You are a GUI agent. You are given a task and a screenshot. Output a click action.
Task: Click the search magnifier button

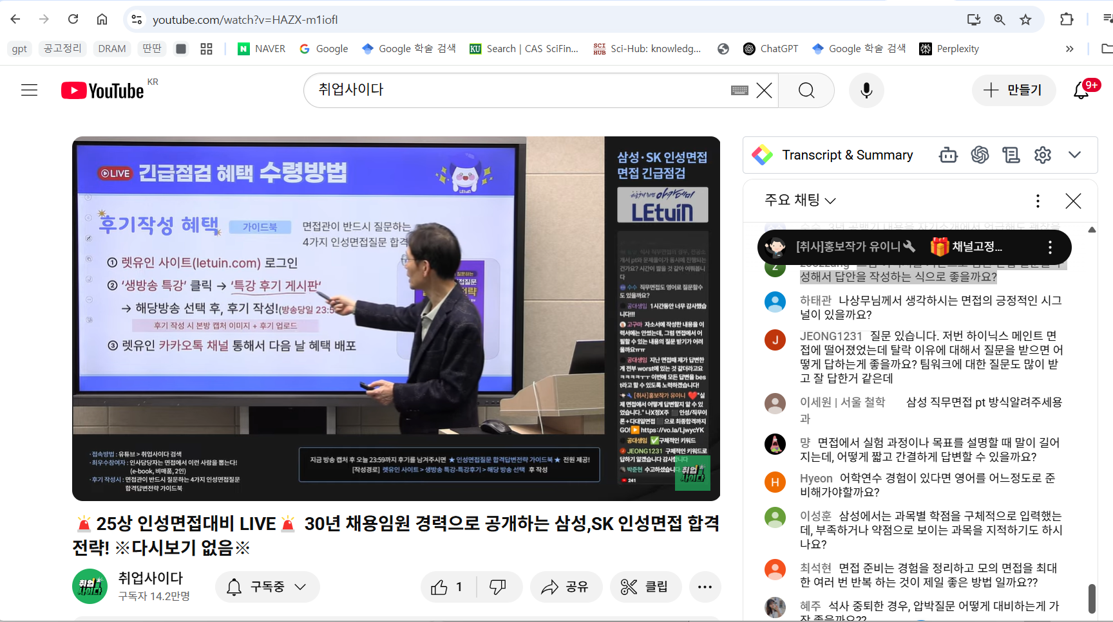[806, 90]
